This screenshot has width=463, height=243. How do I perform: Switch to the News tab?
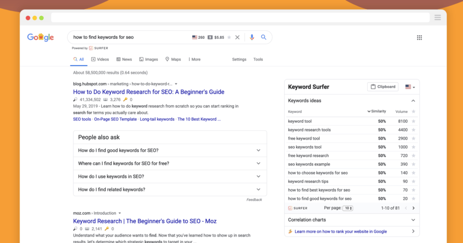124,59
